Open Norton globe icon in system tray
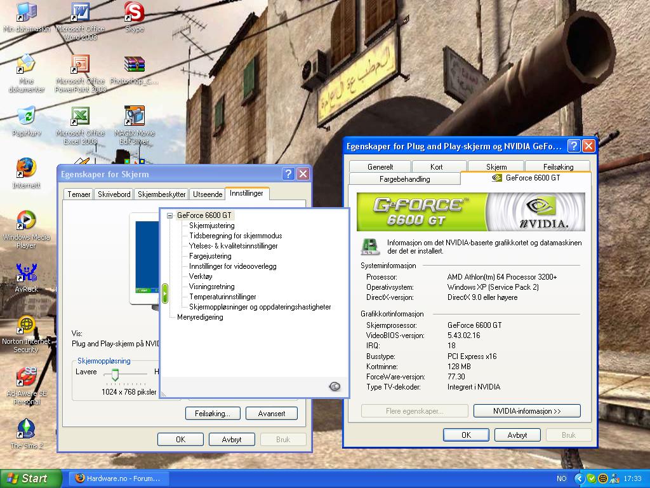The image size is (650, 488). coord(603,478)
